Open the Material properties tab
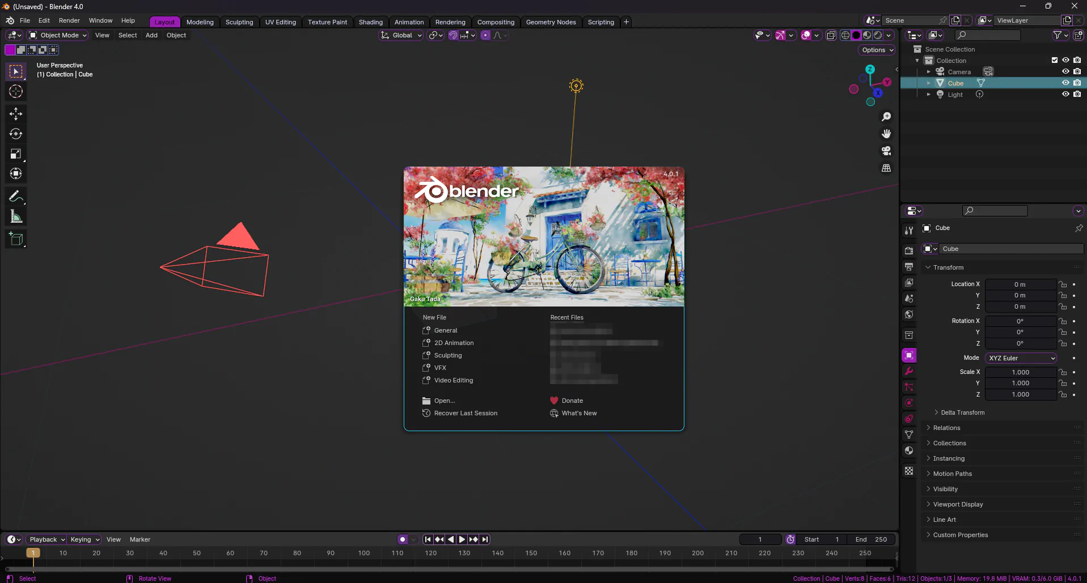The width and height of the screenshot is (1087, 583). point(909,450)
